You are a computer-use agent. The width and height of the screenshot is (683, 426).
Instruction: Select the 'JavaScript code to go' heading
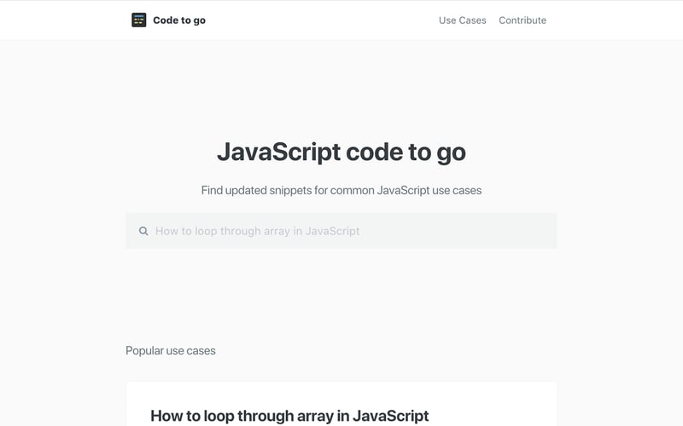click(x=341, y=153)
